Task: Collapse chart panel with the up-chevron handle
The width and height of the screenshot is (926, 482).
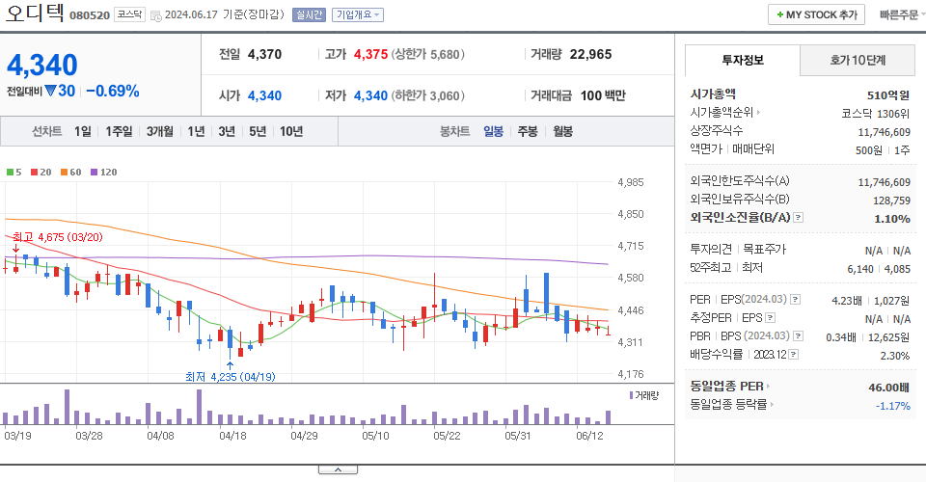Action: (x=338, y=469)
